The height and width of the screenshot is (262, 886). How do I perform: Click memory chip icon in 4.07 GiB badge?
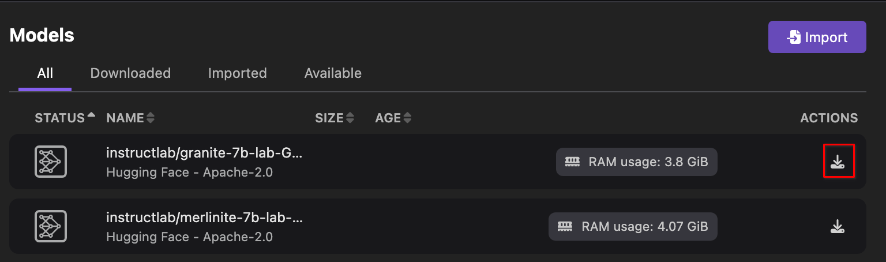(x=565, y=226)
